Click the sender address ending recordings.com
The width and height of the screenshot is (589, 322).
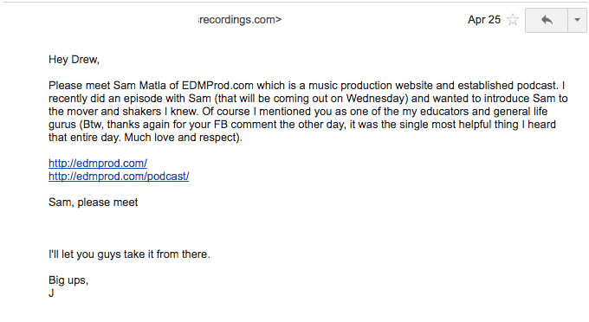tap(240, 20)
